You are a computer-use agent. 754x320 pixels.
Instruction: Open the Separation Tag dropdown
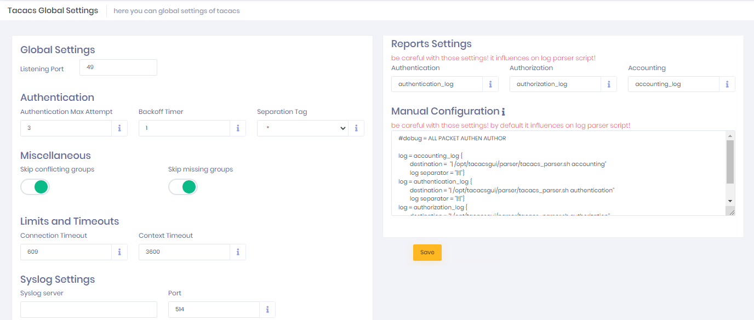tap(303, 128)
